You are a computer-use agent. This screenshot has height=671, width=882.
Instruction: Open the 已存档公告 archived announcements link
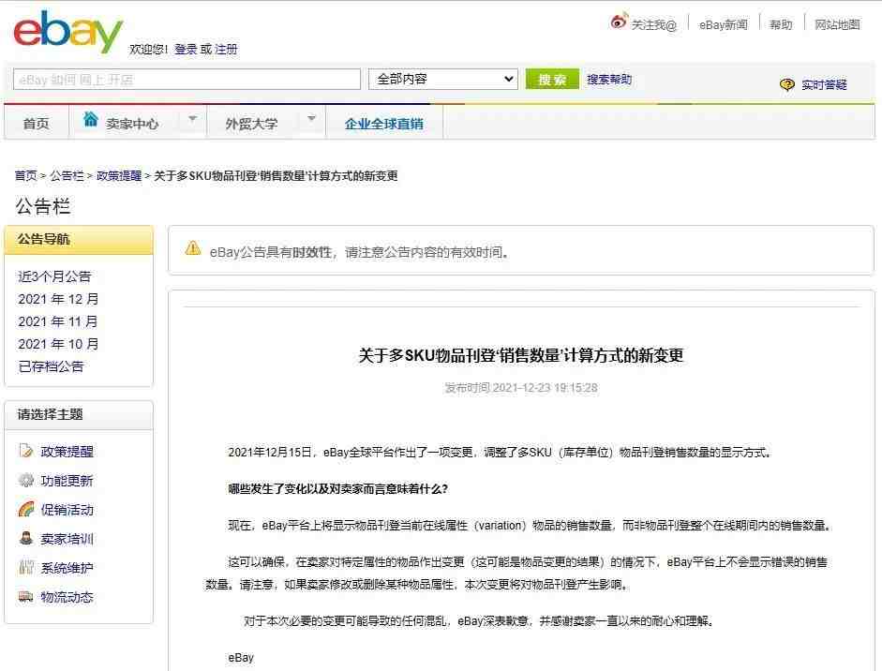tap(51, 366)
